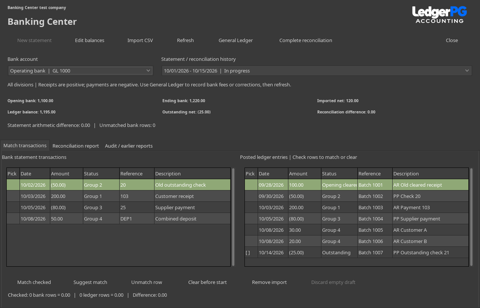Open the Reconciliation report tab
The height and width of the screenshot is (308, 480).
76,146
